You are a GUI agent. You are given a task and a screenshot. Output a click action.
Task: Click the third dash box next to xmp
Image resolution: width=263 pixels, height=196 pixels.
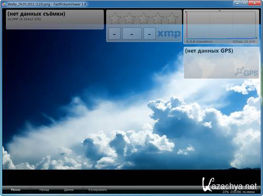tap(149, 33)
